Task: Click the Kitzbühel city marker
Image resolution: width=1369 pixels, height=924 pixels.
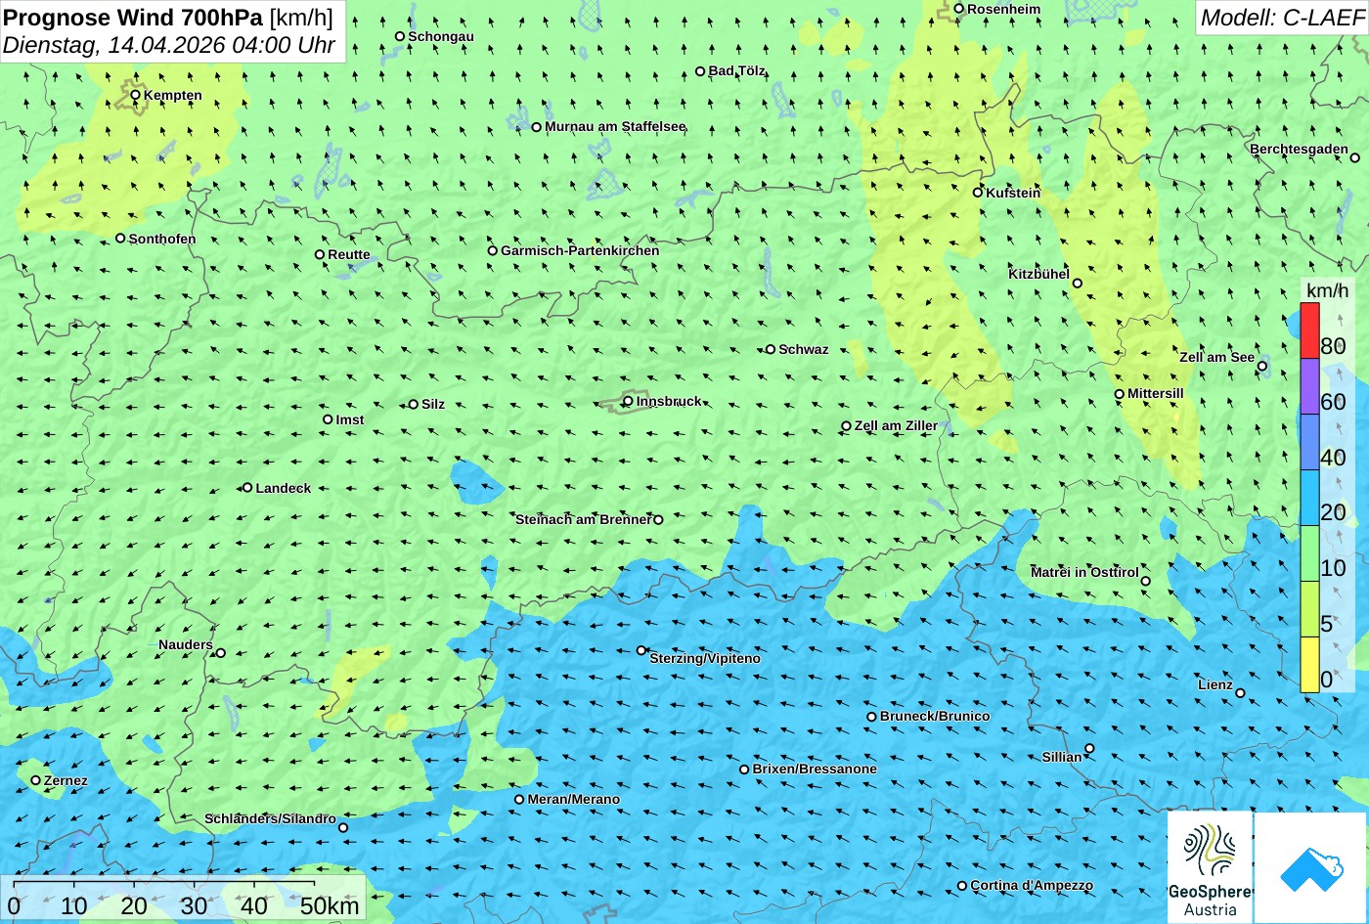Action: 1078,284
